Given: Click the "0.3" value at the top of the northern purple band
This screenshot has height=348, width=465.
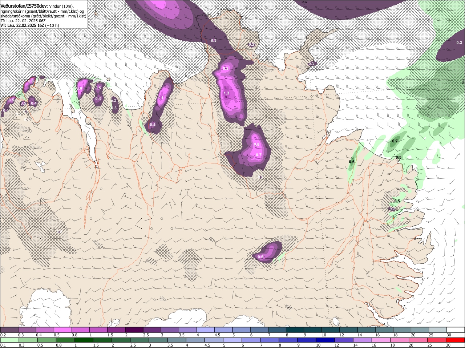Looking at the screenshot, I should pos(214,40).
